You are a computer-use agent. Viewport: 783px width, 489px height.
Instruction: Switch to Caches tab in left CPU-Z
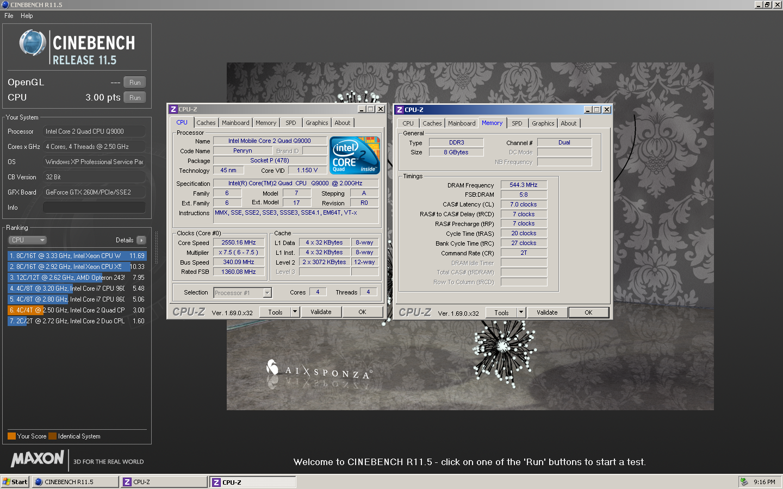[x=206, y=123]
